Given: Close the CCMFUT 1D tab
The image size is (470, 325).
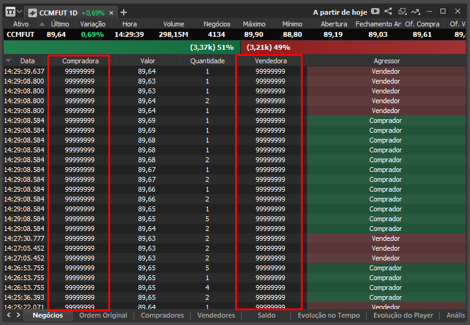Looking at the screenshot, I should [111, 13].
